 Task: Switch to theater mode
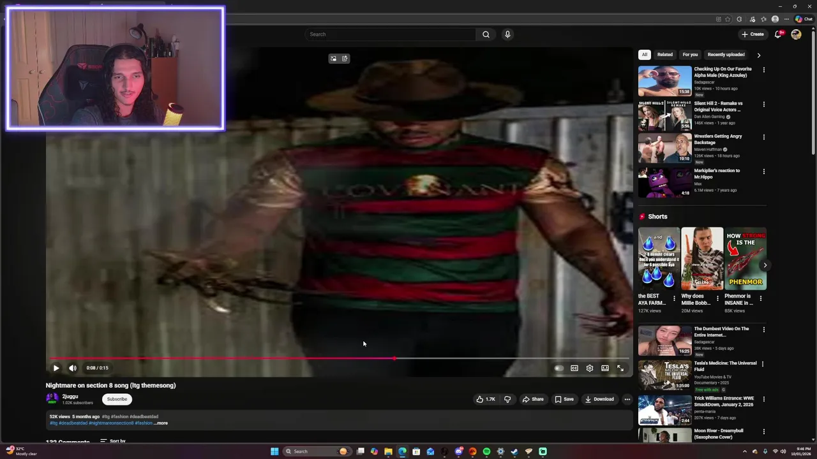click(x=605, y=368)
